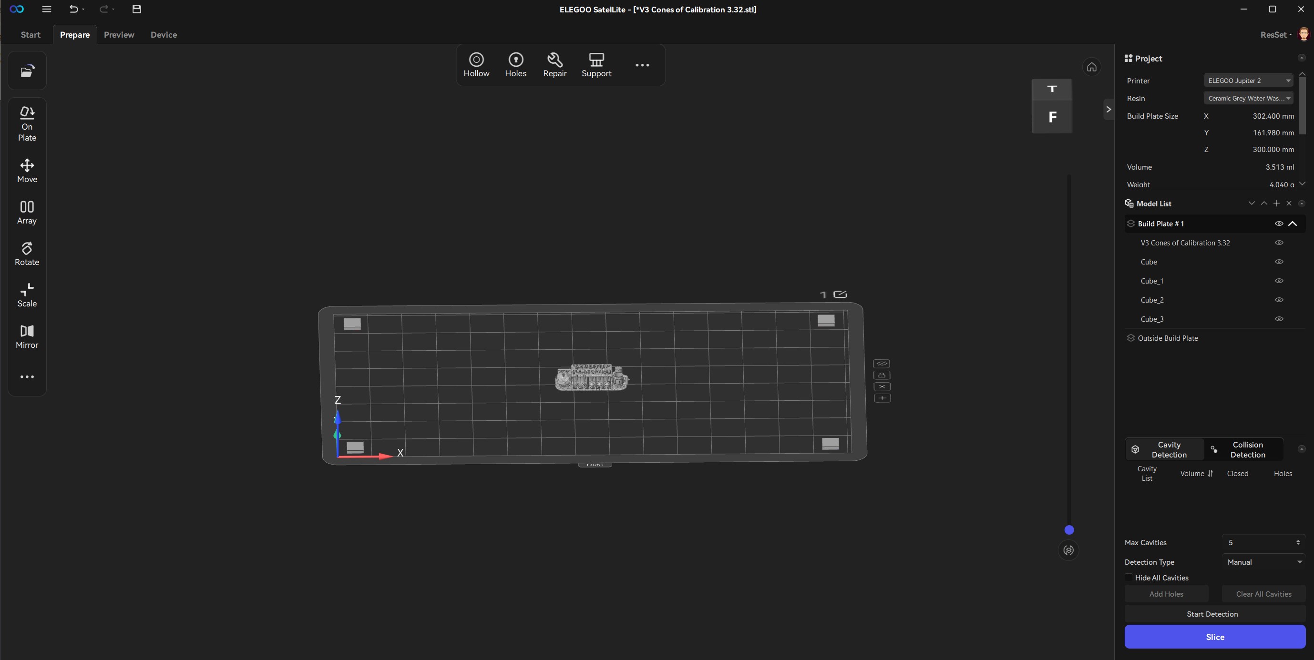Open the undo history dropdown arrow
Screen dimensions: 1314x660
click(x=83, y=10)
